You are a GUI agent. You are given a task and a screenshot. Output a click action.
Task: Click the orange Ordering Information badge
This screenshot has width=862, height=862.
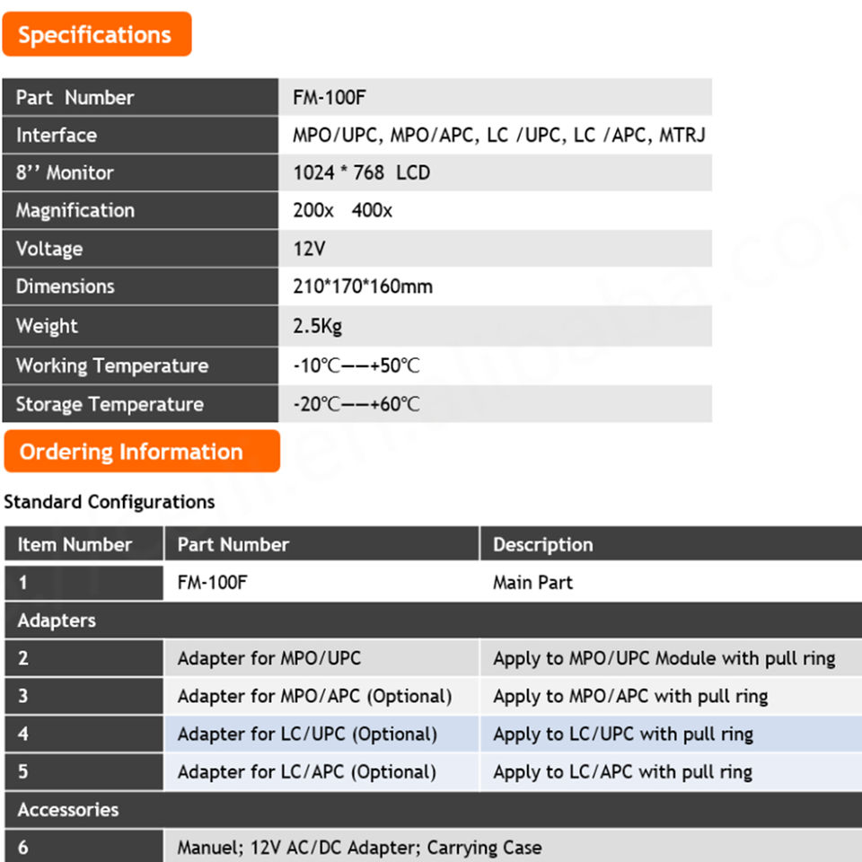(x=142, y=452)
